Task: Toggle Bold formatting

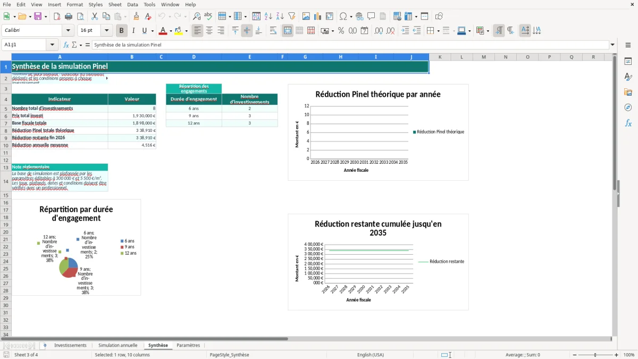Action: coord(122,31)
